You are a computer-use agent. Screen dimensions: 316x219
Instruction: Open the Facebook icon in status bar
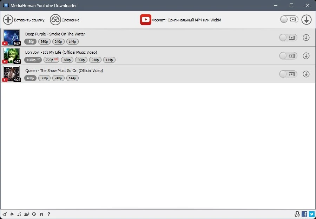(x=304, y=214)
